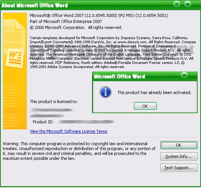
Task: Click OK in the activation message box
Action: point(145,106)
